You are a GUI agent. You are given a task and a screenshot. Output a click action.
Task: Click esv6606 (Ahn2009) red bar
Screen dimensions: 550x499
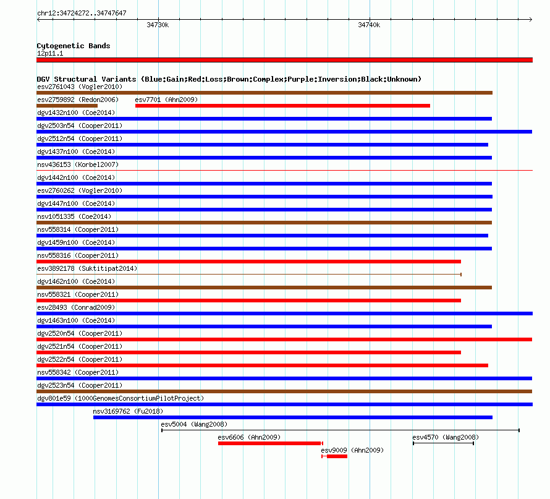pyautogui.click(x=271, y=443)
